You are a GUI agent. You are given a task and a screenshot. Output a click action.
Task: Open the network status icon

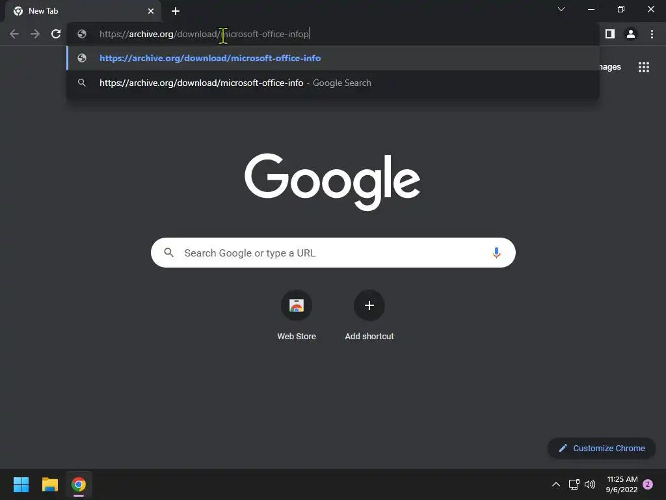pyautogui.click(x=574, y=484)
